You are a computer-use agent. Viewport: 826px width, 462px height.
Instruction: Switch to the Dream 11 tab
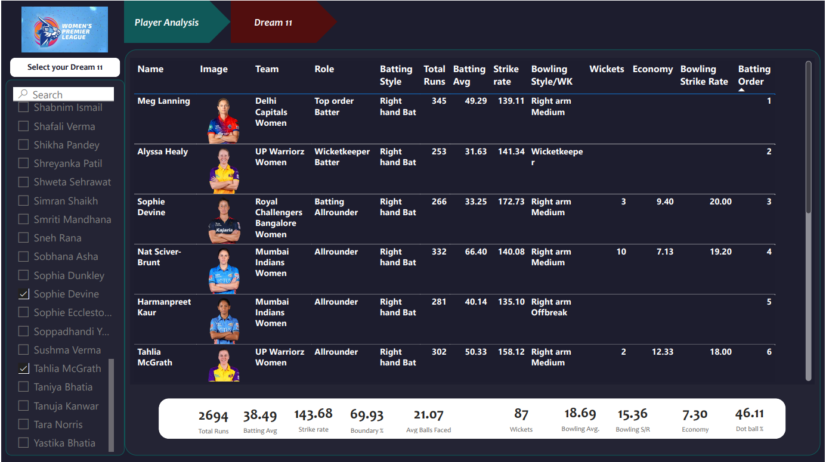click(283, 22)
